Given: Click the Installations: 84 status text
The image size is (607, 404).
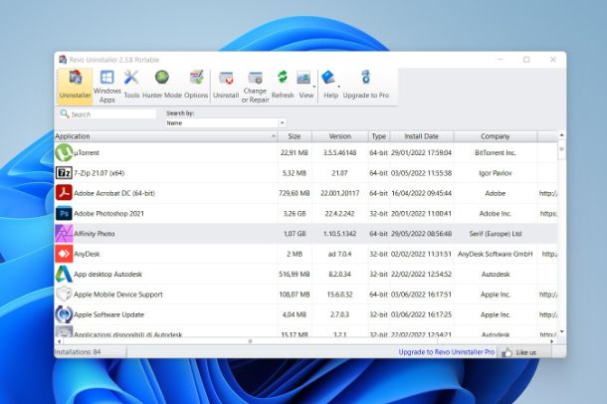Looking at the screenshot, I should coord(78,352).
